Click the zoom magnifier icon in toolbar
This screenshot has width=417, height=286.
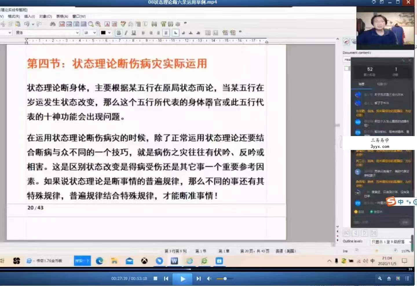pos(91,24)
